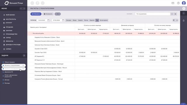Select the За все время period preset
This screenshot has width=187, height=105.
point(104,20)
